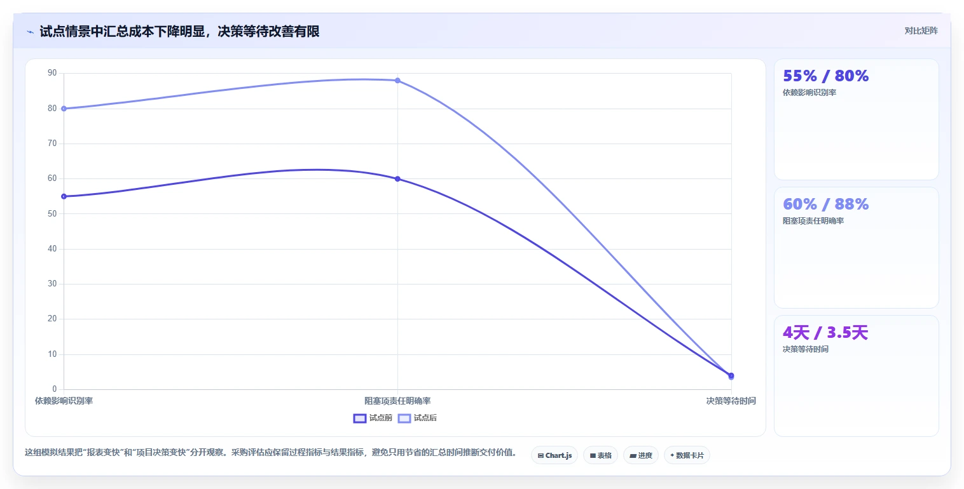Viewport: 964px width, 489px height.
Task: Click the 阻塞项责任明确率 x-axis label
Action: (x=397, y=401)
